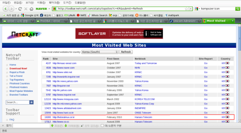Open the 편집(E) menu
241x133 pixels.
click(x=18, y=3)
